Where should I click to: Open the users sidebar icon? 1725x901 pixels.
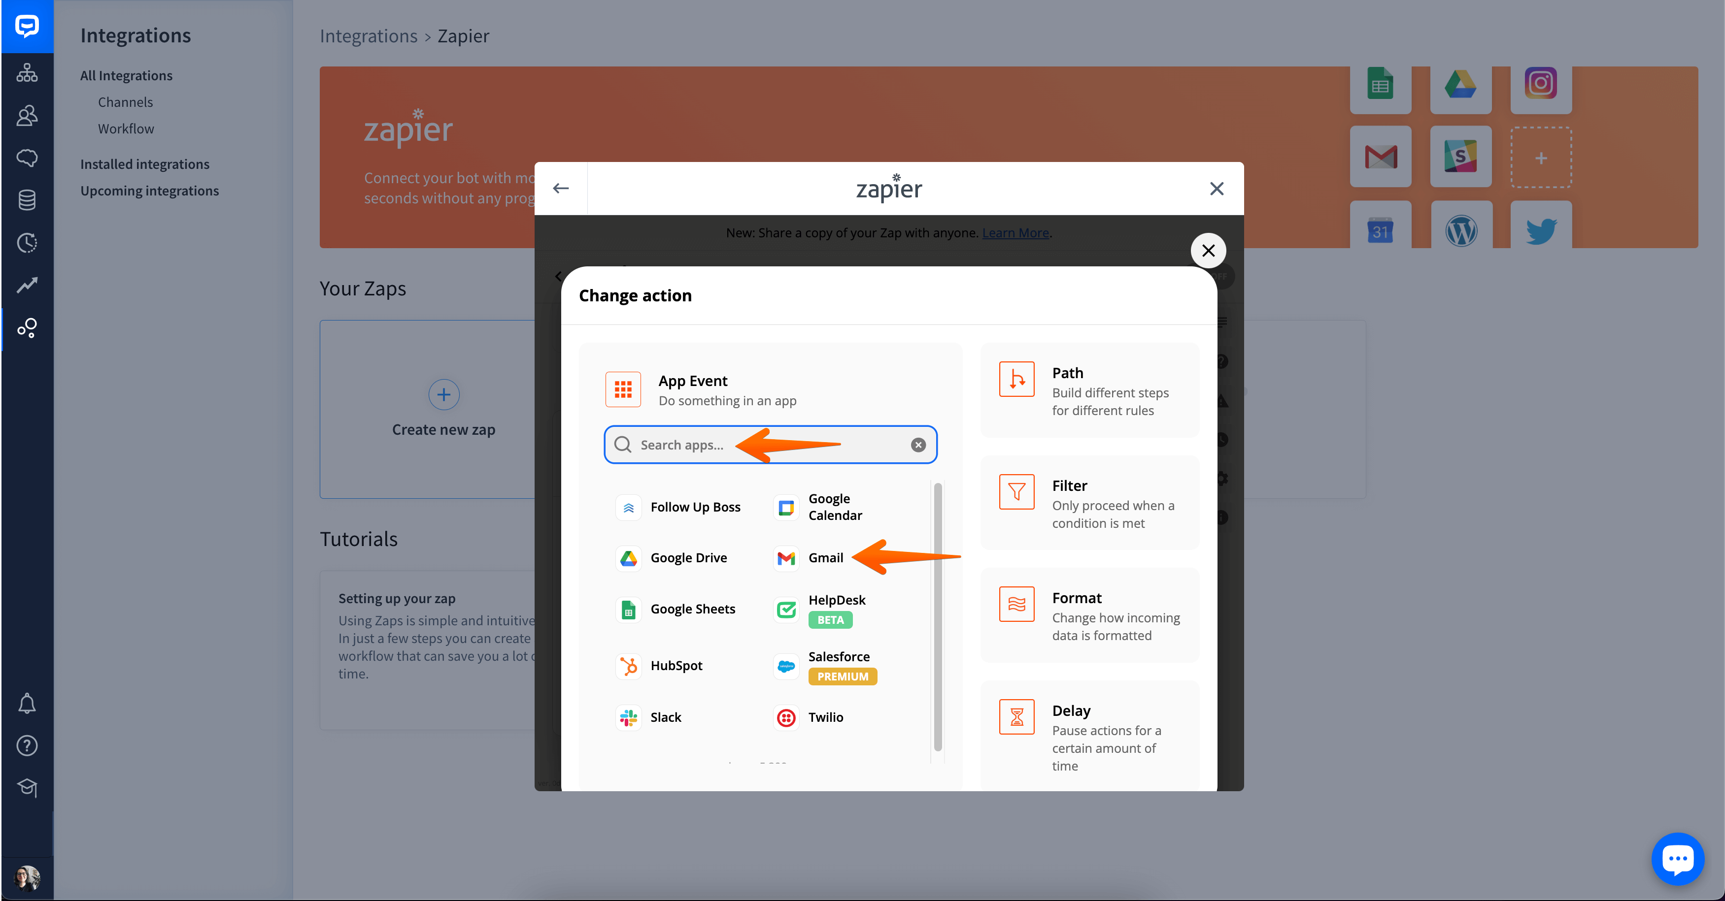coord(27,115)
